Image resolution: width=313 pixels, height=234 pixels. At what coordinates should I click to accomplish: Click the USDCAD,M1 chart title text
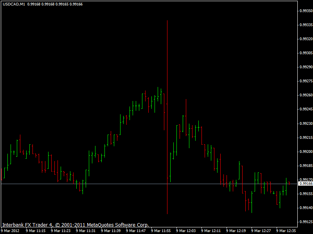point(14,4)
